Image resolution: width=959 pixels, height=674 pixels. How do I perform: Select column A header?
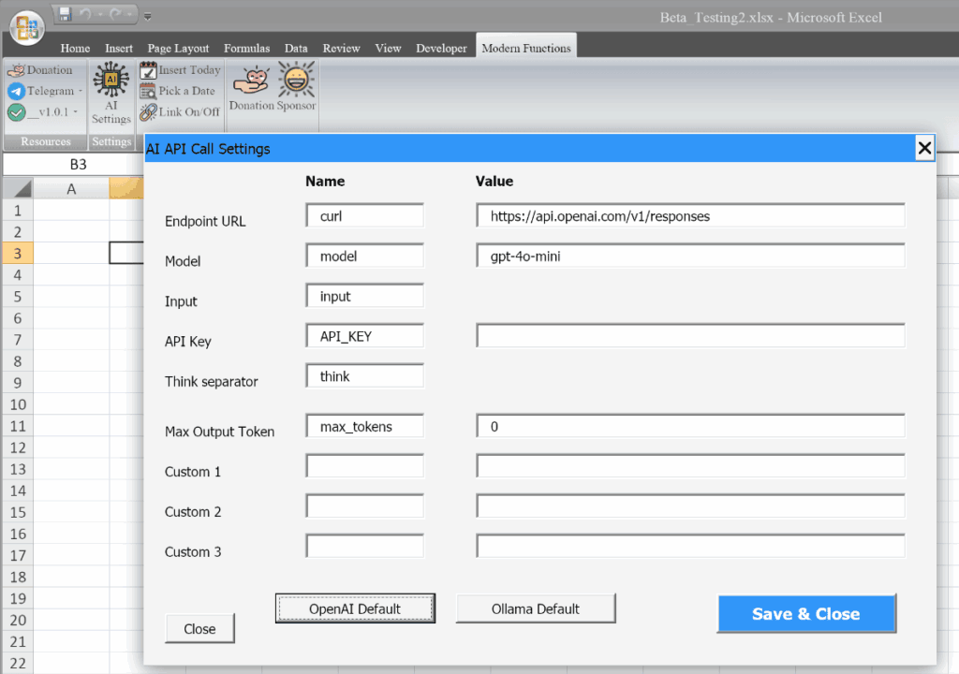pos(71,189)
